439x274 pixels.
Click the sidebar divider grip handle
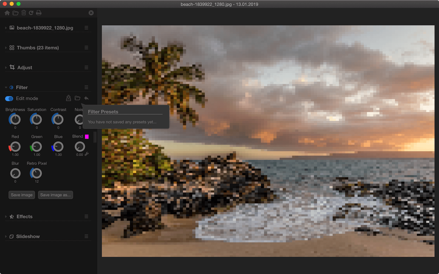[95, 137]
